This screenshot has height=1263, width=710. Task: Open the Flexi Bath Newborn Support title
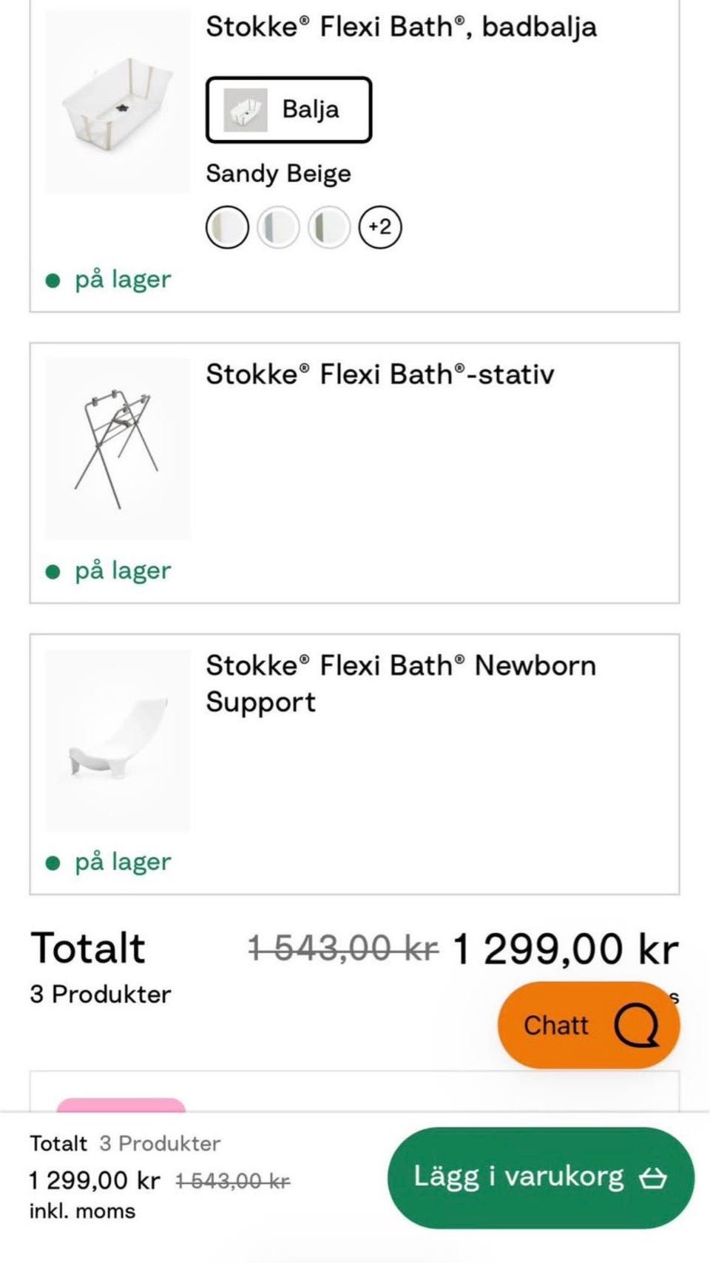click(400, 683)
